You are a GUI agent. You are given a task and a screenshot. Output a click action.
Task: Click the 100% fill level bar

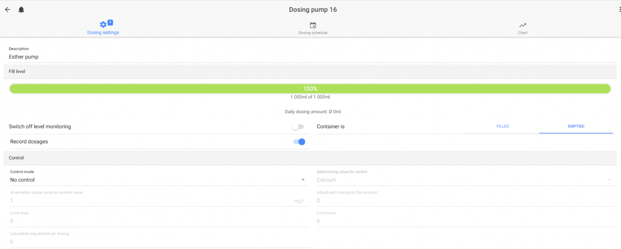(310, 89)
